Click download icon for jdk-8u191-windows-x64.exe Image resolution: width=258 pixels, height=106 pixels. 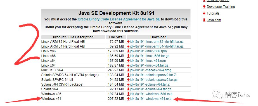[128, 99]
